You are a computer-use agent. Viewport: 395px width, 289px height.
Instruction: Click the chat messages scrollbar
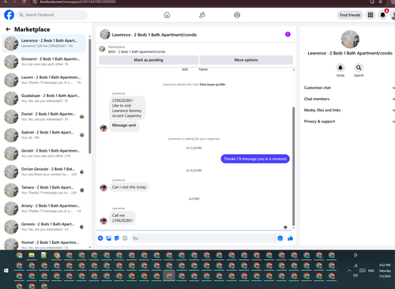pyautogui.click(x=293, y=167)
